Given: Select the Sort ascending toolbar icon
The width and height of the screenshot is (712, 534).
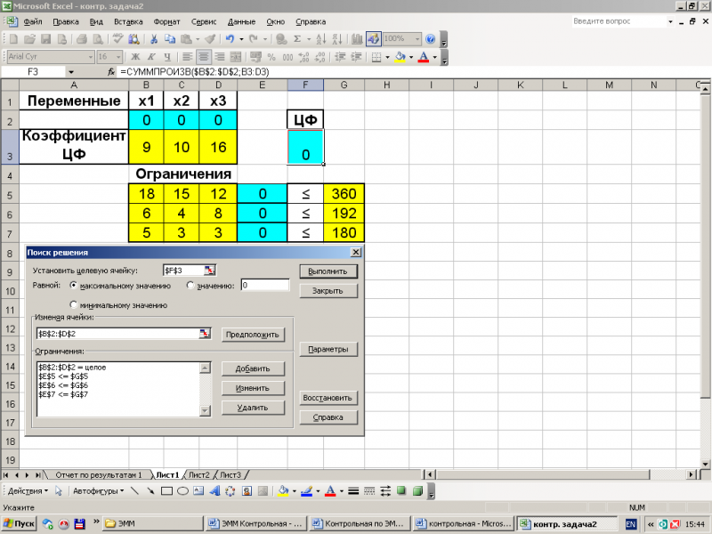Looking at the screenshot, I should tap(320, 39).
